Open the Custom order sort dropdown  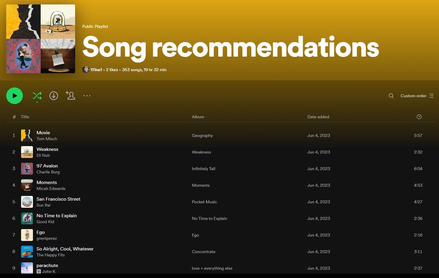(417, 96)
